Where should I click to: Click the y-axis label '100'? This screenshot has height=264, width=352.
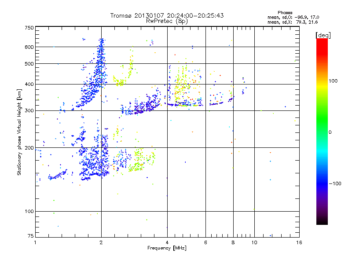pyautogui.click(x=29, y=212)
